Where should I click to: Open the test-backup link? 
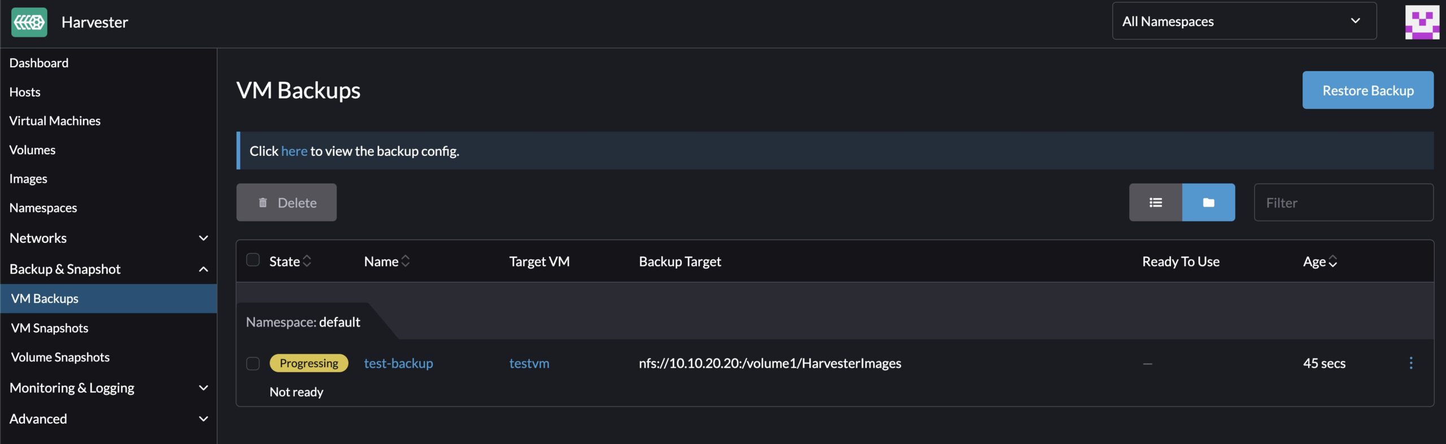click(398, 363)
